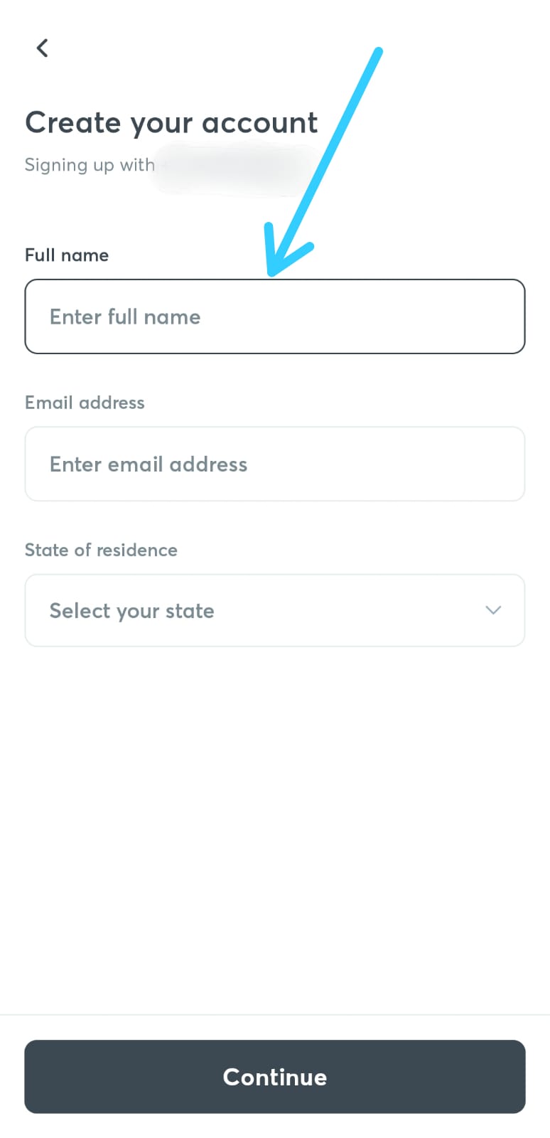Select the "Enter email address" placeholder text
The width and height of the screenshot is (550, 1138).
click(149, 464)
